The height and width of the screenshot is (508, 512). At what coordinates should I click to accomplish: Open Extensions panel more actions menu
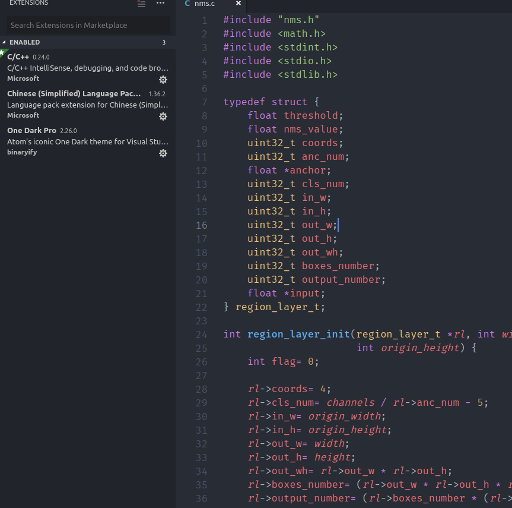(x=160, y=3)
